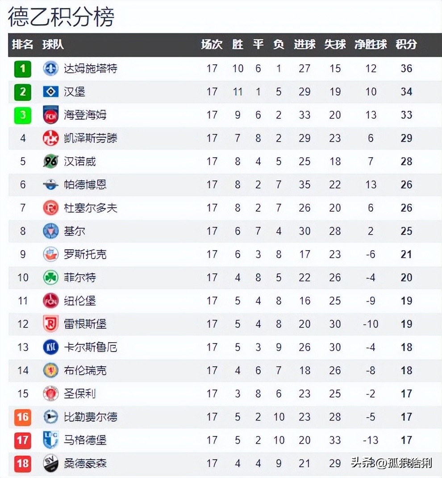Click the 菲尔特 green clover logo

(50, 277)
